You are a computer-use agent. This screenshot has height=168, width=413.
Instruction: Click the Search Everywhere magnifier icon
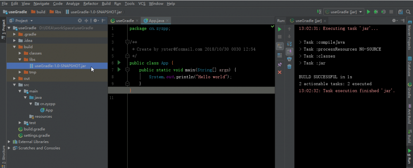pos(408,12)
